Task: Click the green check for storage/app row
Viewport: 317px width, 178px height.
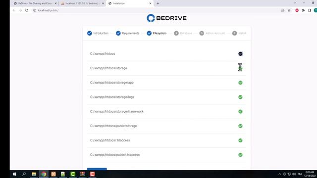Action: coord(240,83)
